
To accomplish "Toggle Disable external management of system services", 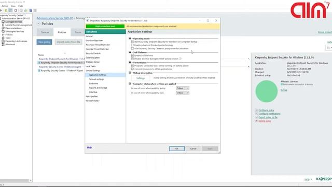I will [132, 59].
